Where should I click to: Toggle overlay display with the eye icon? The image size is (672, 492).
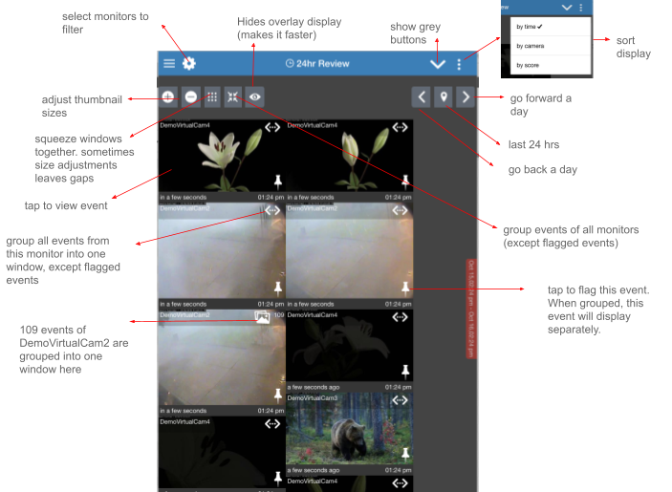point(255,97)
